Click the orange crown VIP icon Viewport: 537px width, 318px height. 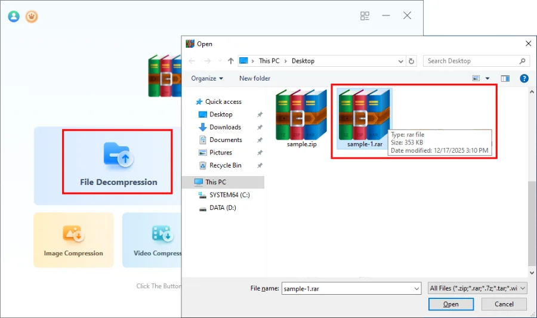[x=31, y=16]
